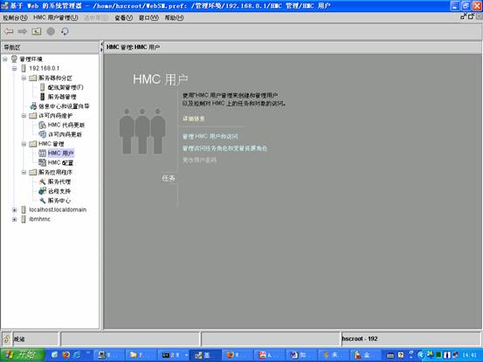Click the 管理环境 globe icon
This screenshot has height=362, width=483.
[x=14, y=58]
